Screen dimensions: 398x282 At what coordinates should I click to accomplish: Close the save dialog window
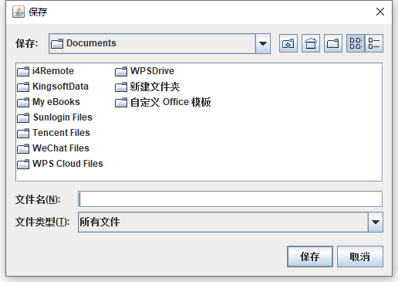380,12
